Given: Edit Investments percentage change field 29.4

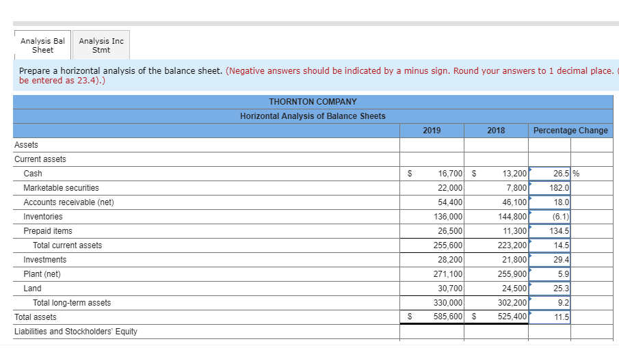Looking at the screenshot, I should click(x=549, y=260).
